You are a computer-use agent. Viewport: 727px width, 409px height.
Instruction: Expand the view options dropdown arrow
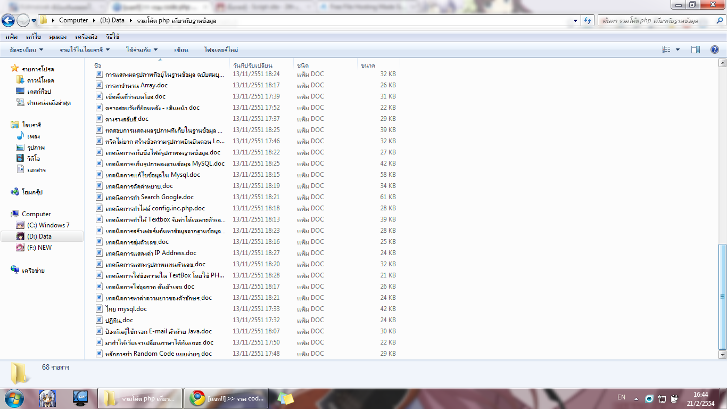coord(678,50)
